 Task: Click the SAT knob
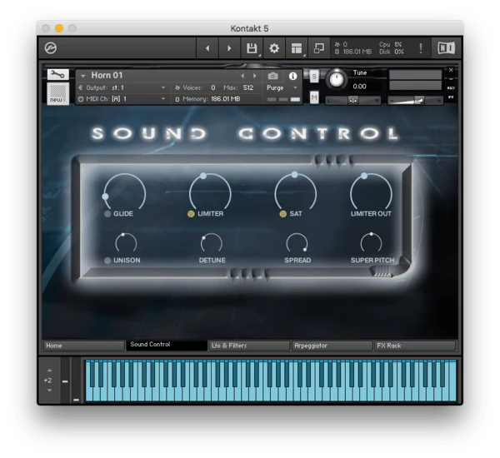tap(296, 193)
